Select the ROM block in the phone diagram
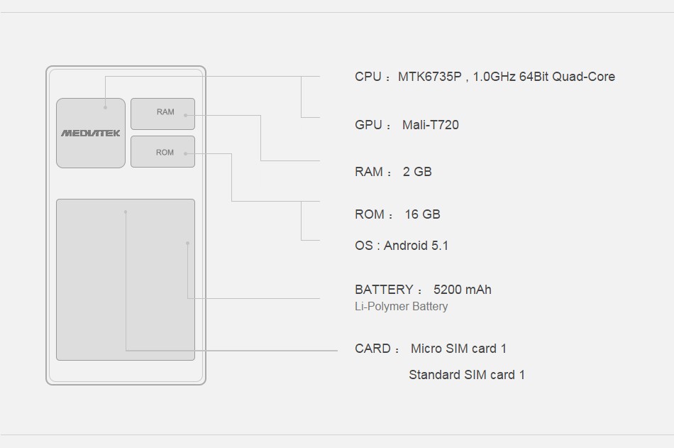The height and width of the screenshot is (448, 674). pos(162,152)
